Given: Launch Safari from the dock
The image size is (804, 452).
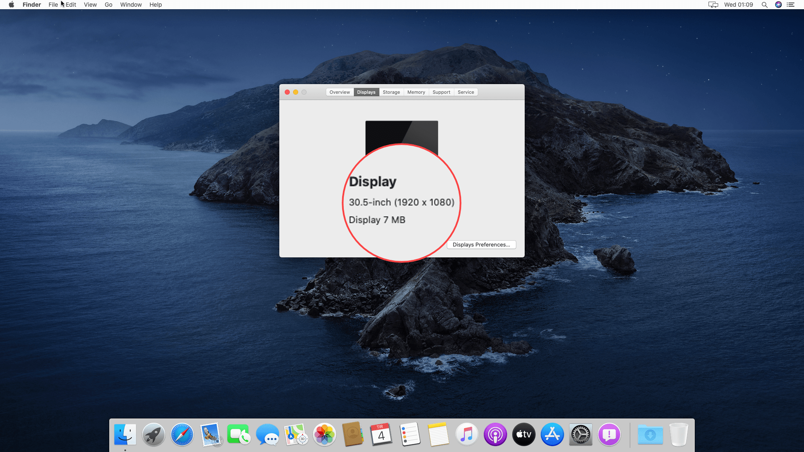Looking at the screenshot, I should 182,434.
